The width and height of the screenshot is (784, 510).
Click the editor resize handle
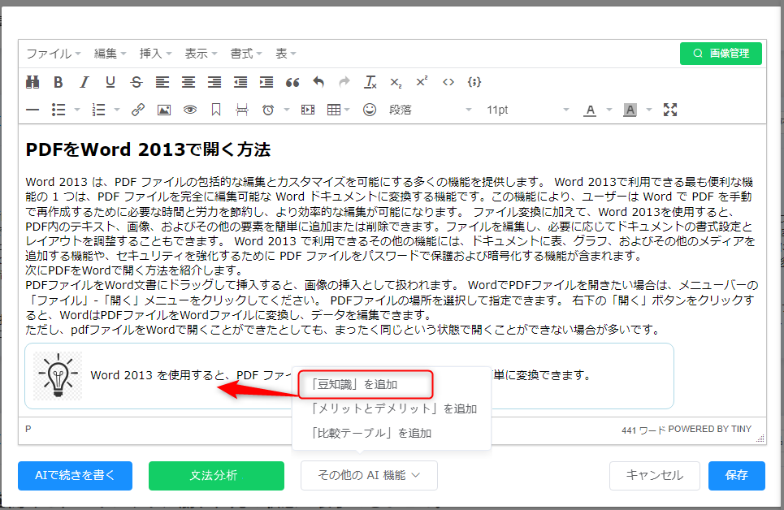point(760,439)
